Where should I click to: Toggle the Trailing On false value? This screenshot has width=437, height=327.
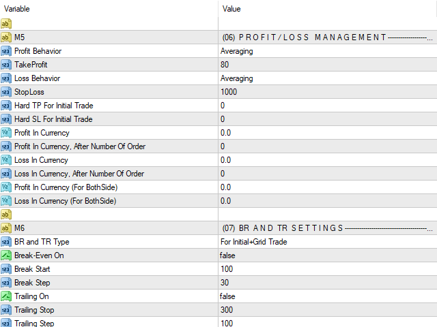click(x=328, y=296)
